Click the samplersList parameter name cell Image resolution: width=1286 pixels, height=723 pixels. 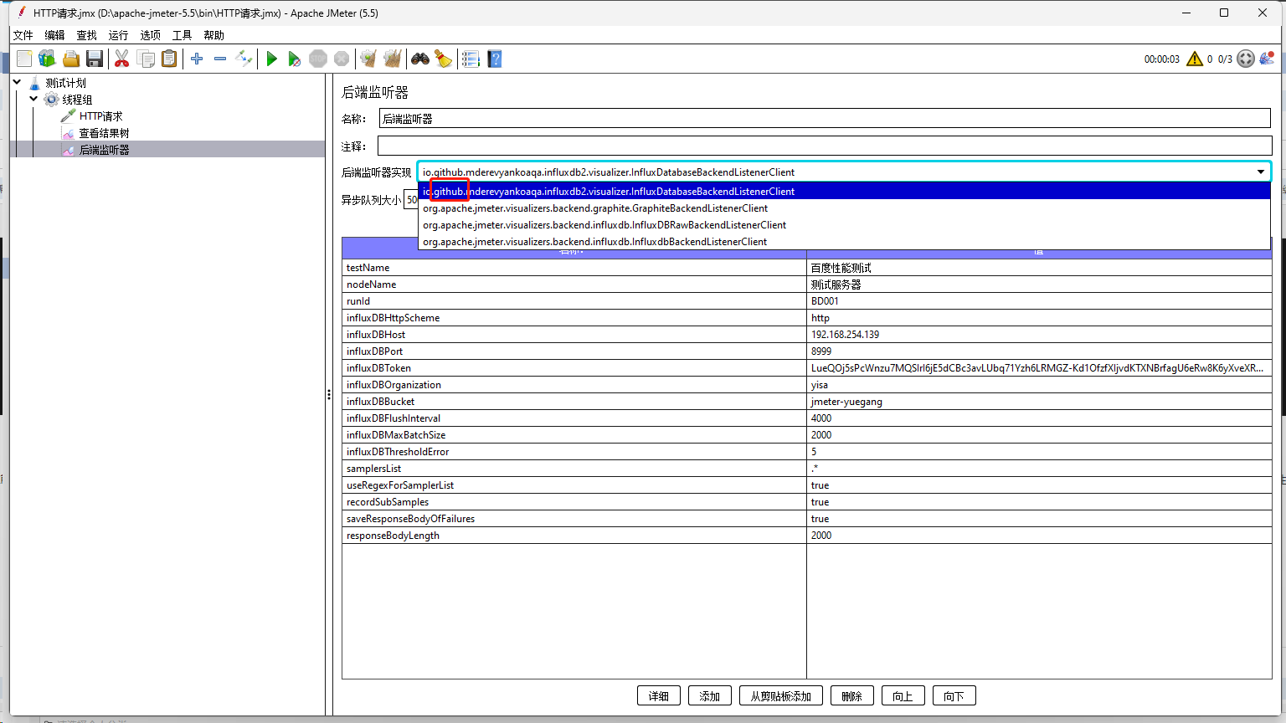pos(574,469)
